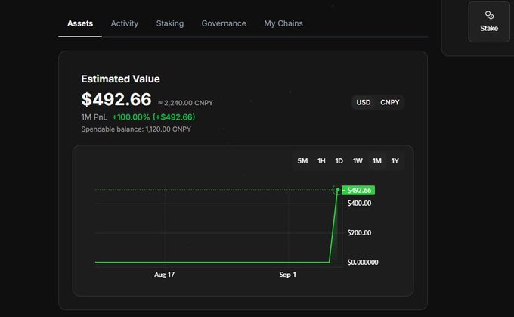Click the 1M PnL label
The width and height of the screenshot is (514, 317).
pyautogui.click(x=94, y=117)
